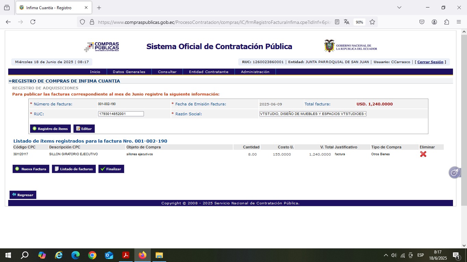Show hidden system tray icons chevron
The image size is (467, 262).
[386, 255]
